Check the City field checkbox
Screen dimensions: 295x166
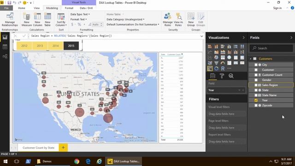click(256, 65)
